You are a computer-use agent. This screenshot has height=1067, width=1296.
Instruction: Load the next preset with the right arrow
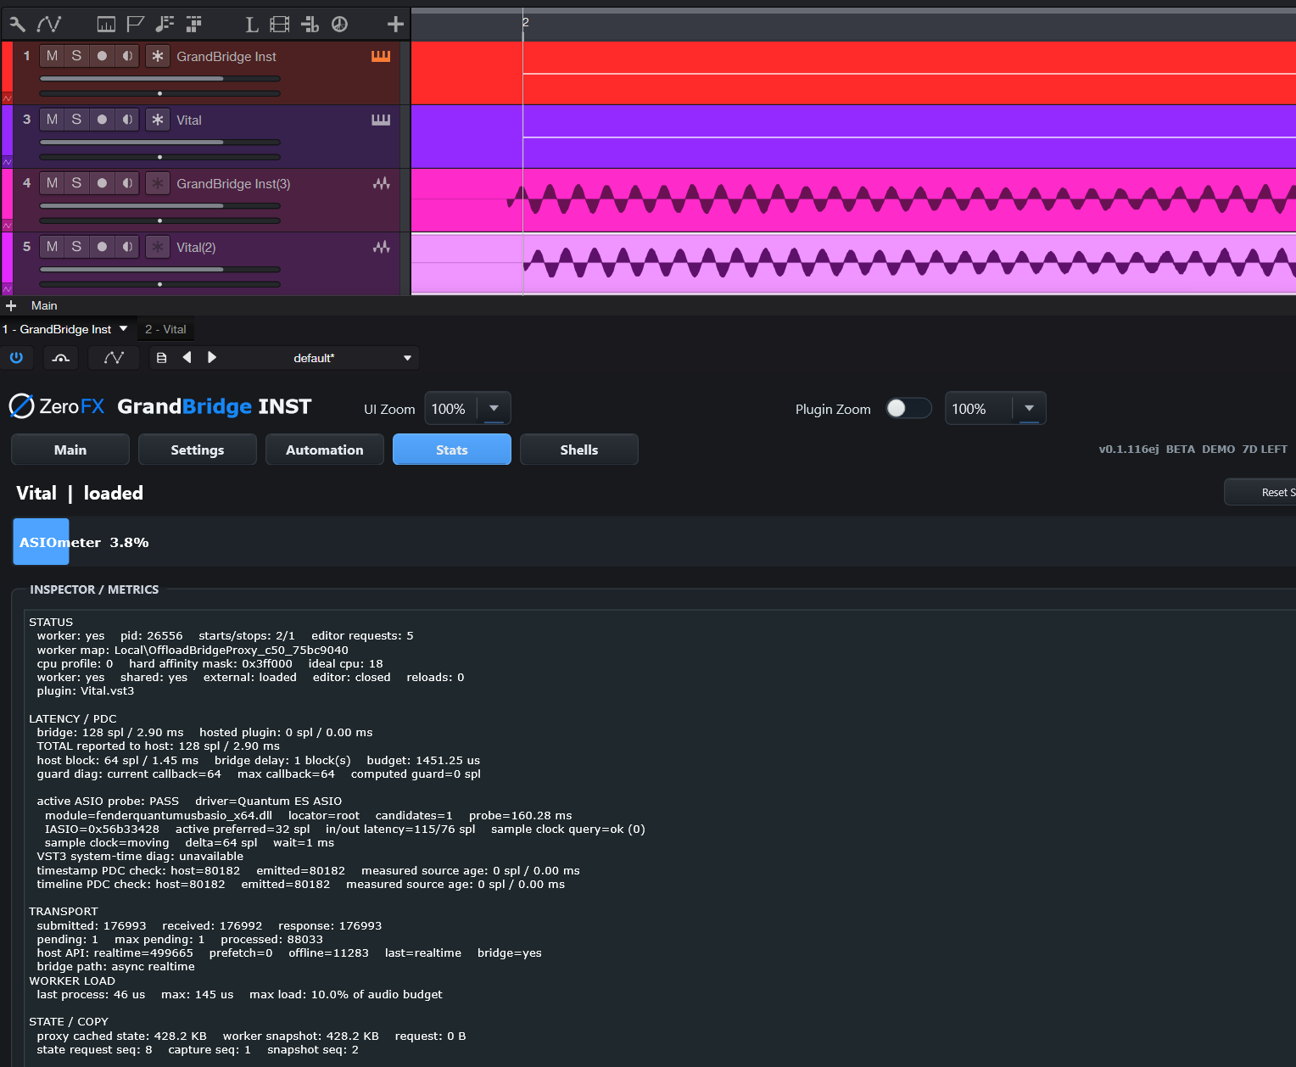(212, 358)
